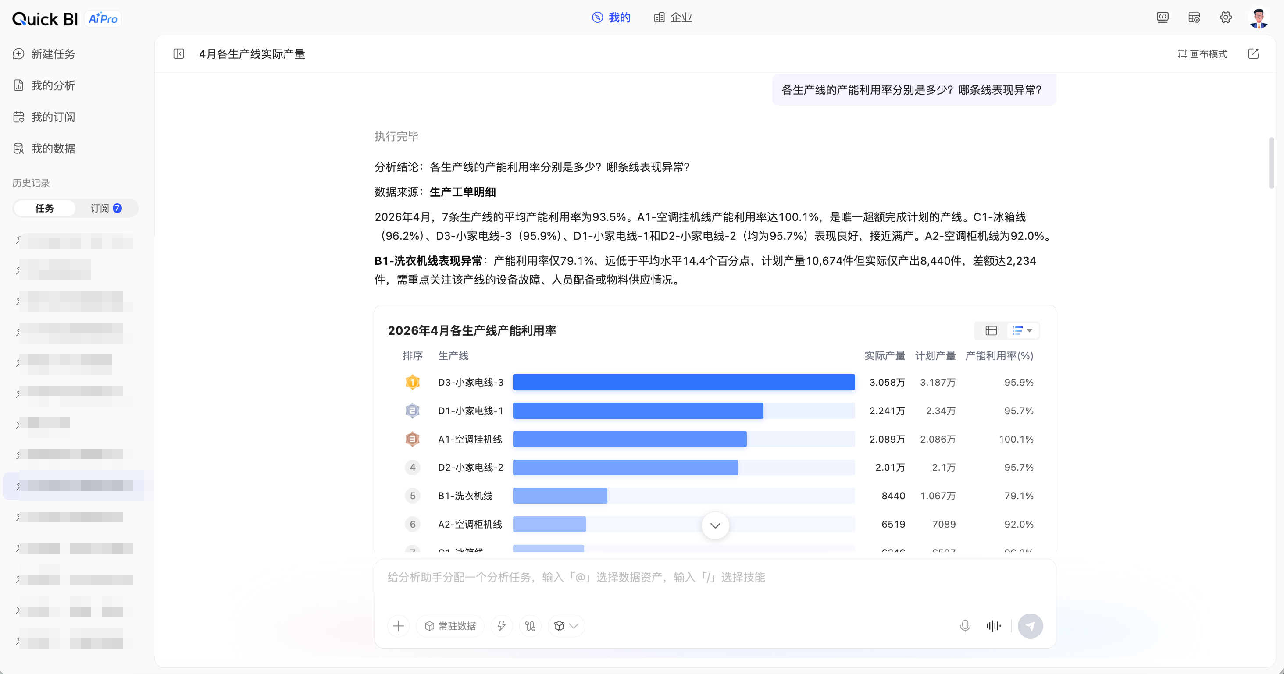Click the gold rank 1 medal icon
1284x674 pixels.
[412, 382]
